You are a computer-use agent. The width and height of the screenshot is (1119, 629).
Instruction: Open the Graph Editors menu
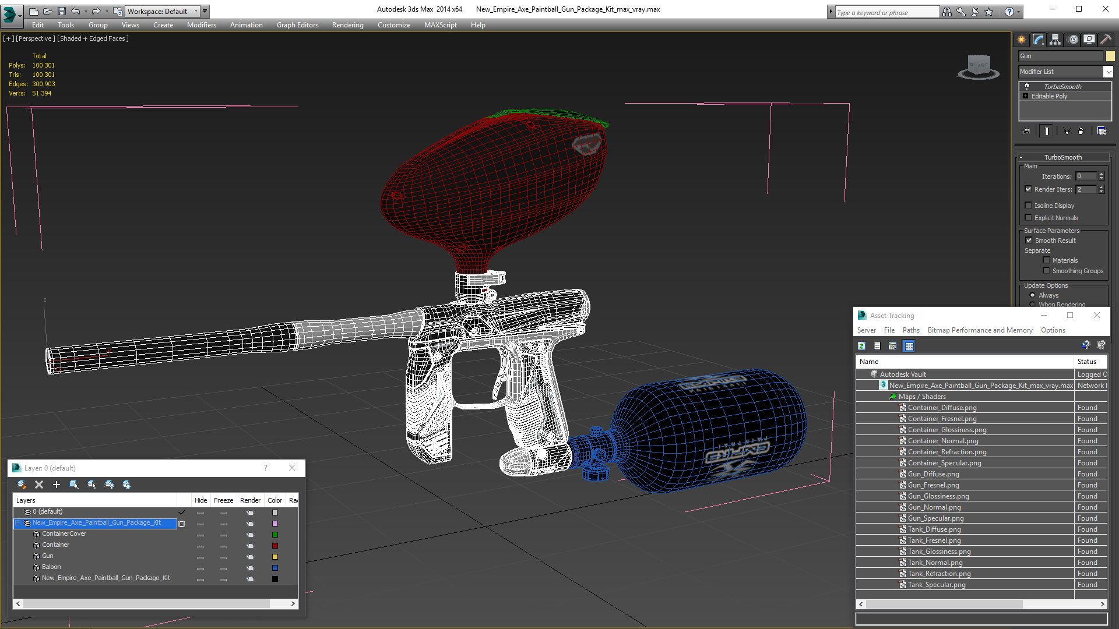tap(297, 25)
